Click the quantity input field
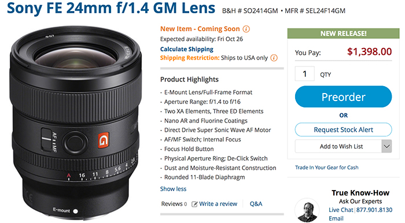The height and width of the screenshot is (223, 405). (x=305, y=74)
